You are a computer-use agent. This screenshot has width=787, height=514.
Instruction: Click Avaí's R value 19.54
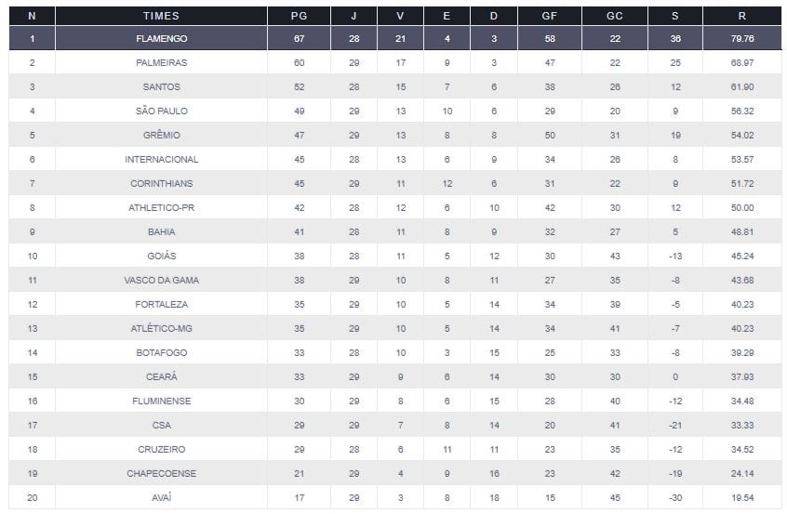pyautogui.click(x=741, y=497)
